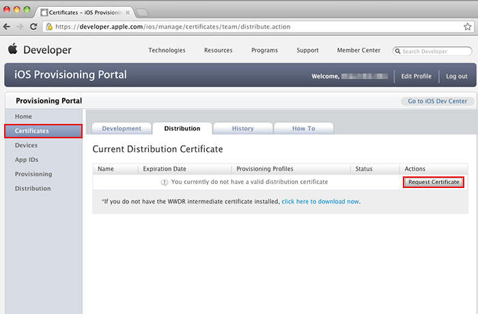The width and height of the screenshot is (478, 314).
Task: Open App IDs in the sidebar
Action: coord(27,159)
